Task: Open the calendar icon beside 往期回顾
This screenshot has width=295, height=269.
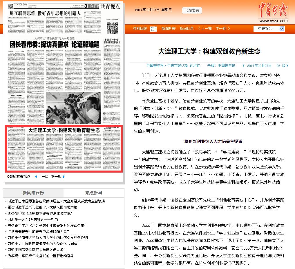Action: (153, 29)
